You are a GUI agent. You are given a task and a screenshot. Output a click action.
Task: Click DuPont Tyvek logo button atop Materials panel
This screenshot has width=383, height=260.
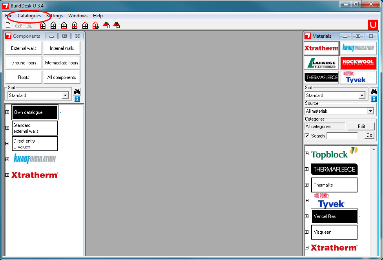(x=358, y=77)
